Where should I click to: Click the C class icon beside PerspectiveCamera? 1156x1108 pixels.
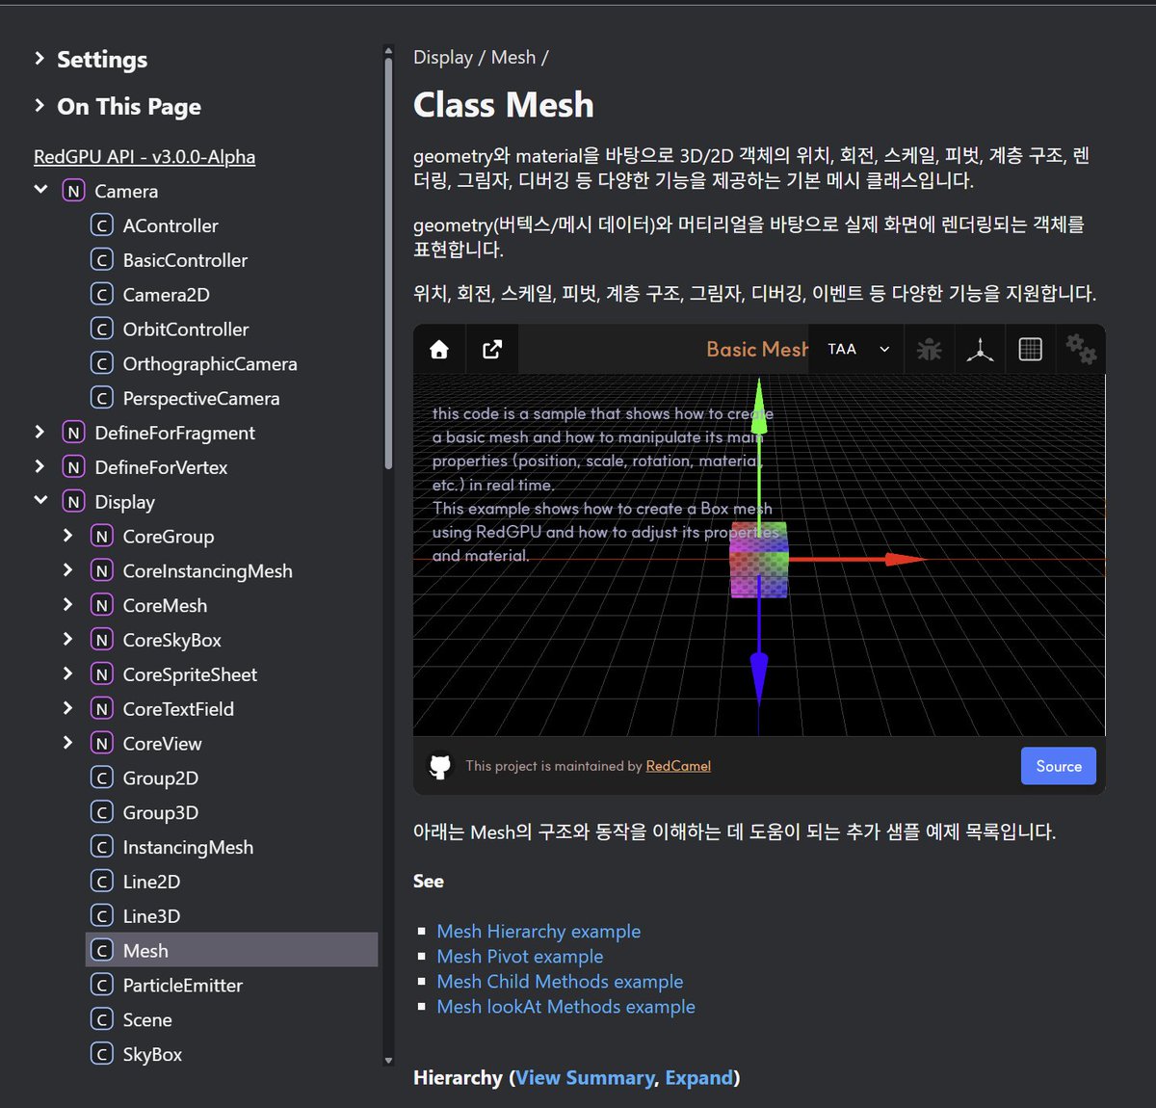101,399
